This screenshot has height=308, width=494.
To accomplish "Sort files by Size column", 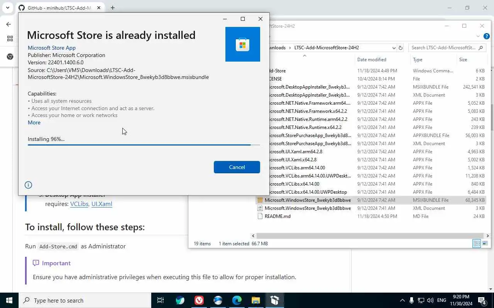I will pos(471,60).
